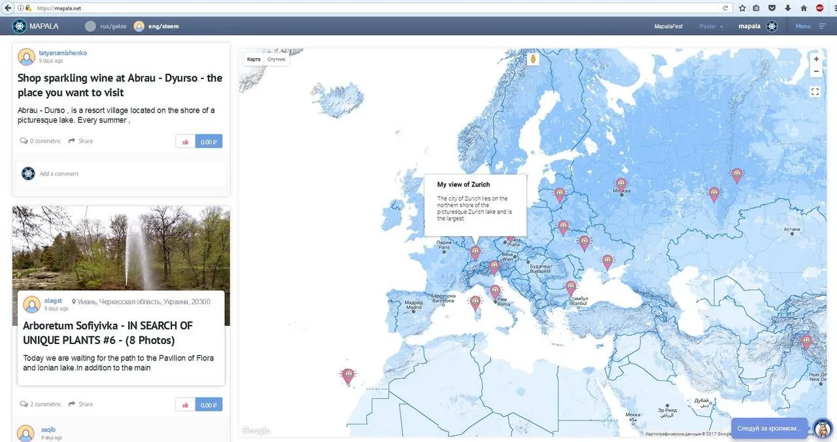Click the Add a comment field

pos(121,174)
